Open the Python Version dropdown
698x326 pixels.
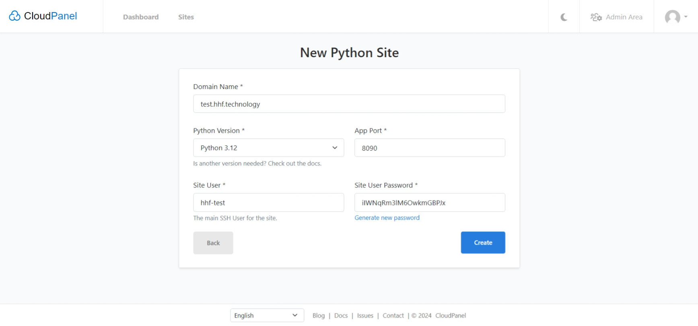coord(268,148)
